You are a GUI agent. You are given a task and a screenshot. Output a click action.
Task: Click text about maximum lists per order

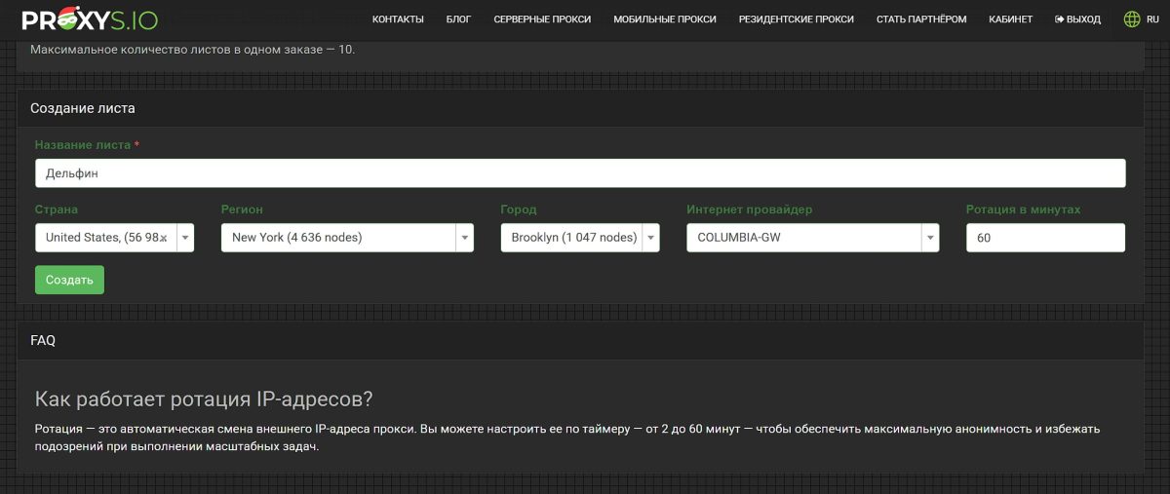click(x=192, y=50)
